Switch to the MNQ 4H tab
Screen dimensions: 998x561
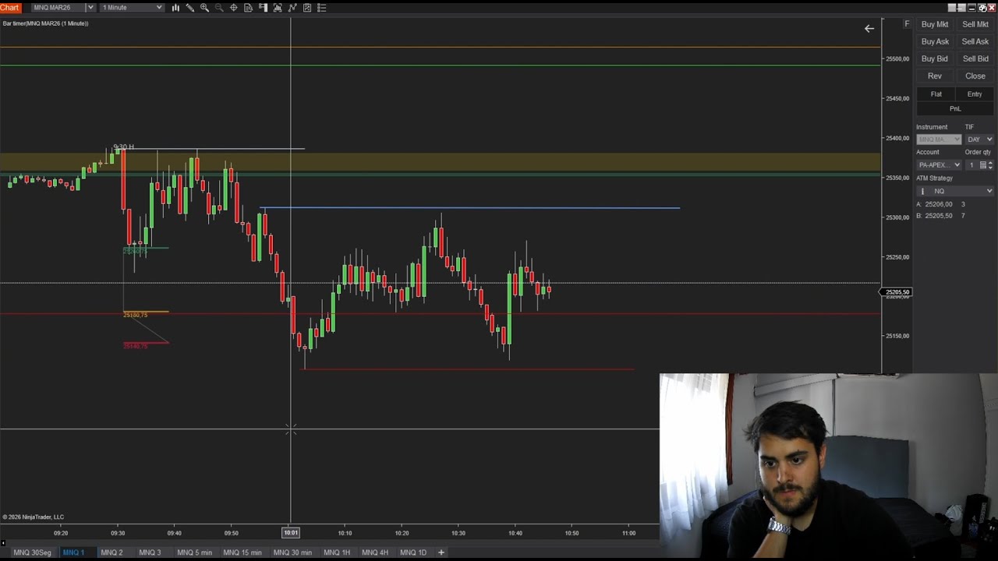tap(375, 552)
